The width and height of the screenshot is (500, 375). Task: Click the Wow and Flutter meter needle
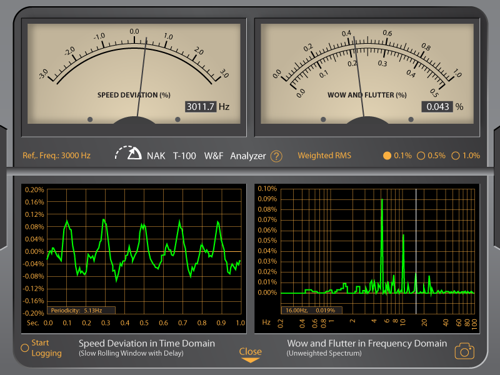359,76
